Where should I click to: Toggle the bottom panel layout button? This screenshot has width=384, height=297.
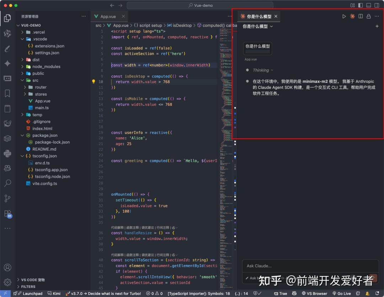(368, 5)
